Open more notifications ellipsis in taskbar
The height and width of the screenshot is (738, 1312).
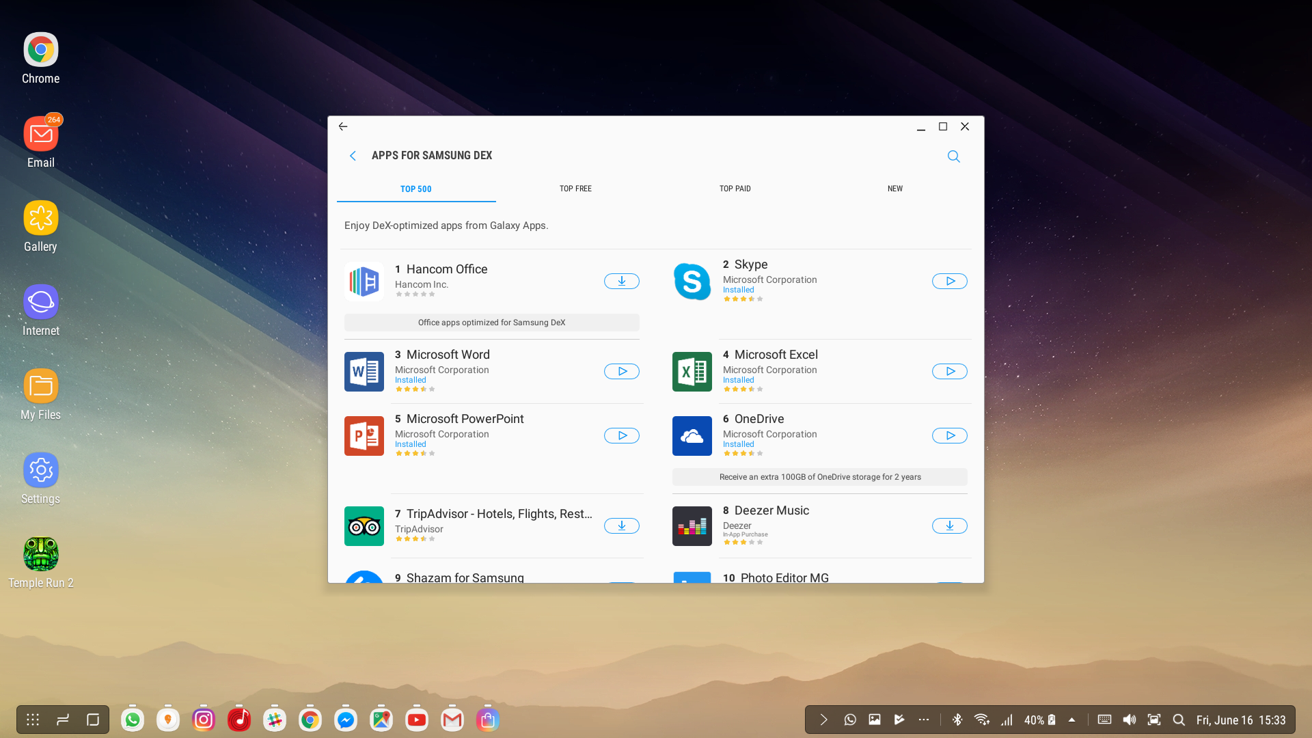924,720
